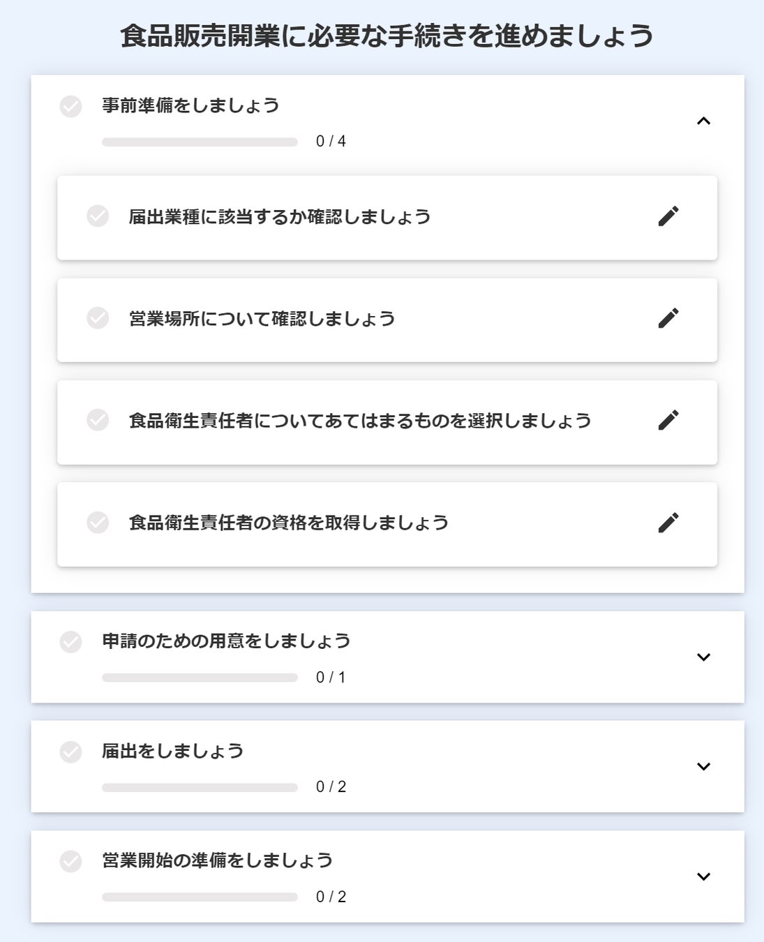Toggle check for 営業場所について確認しましょう
764x942 pixels.
(x=98, y=318)
